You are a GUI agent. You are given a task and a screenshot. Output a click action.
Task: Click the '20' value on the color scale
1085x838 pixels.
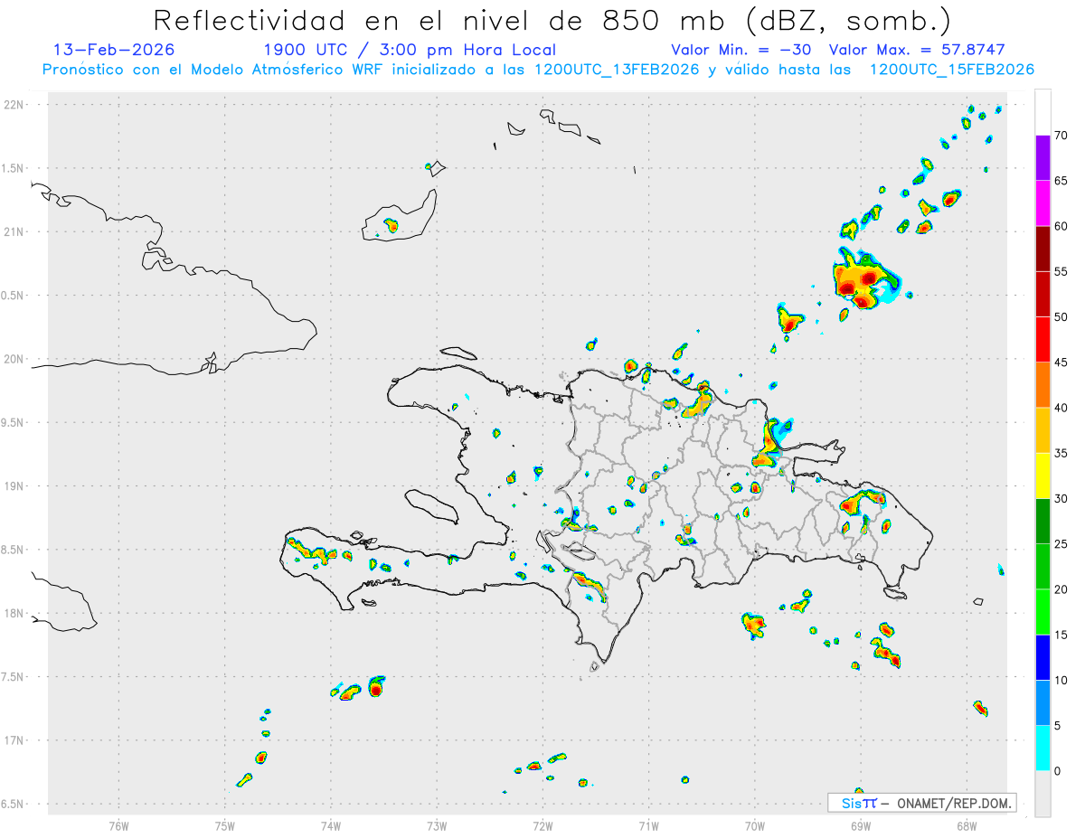pyautogui.click(x=1061, y=589)
